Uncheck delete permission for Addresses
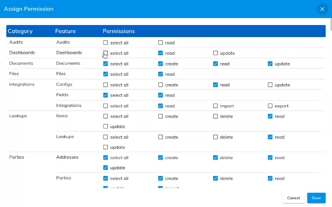This screenshot has width=332, height=207. coord(215,158)
